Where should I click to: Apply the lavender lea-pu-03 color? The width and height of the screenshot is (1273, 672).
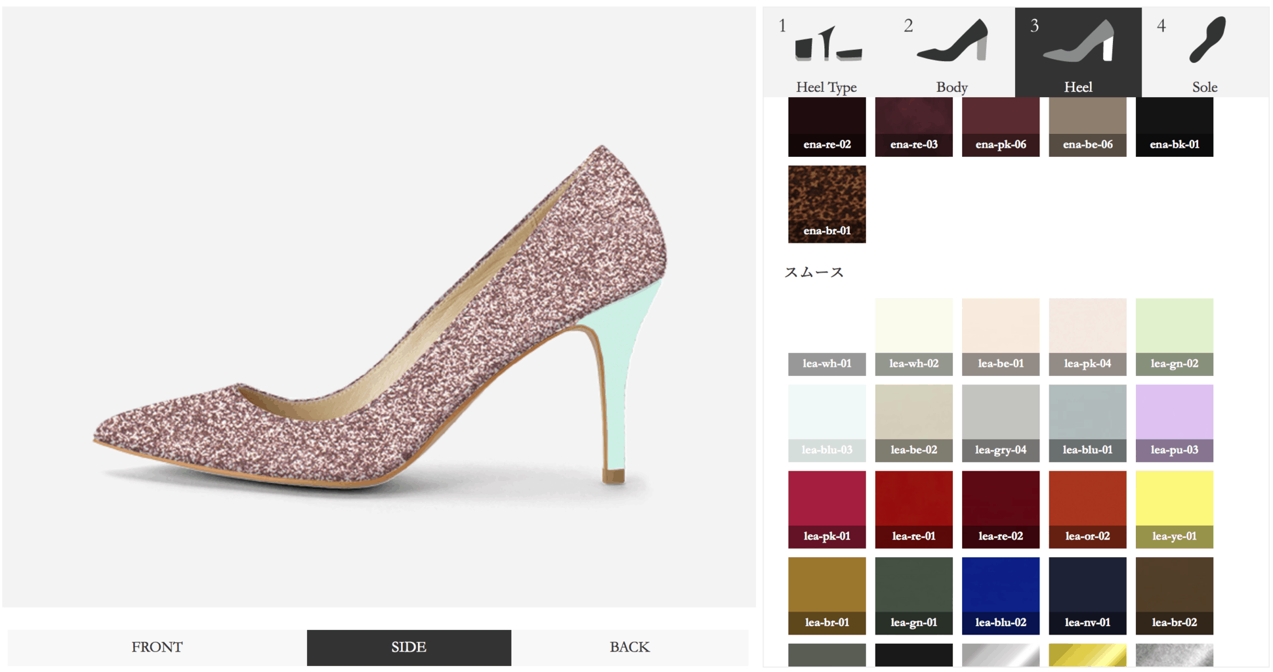point(1174,423)
